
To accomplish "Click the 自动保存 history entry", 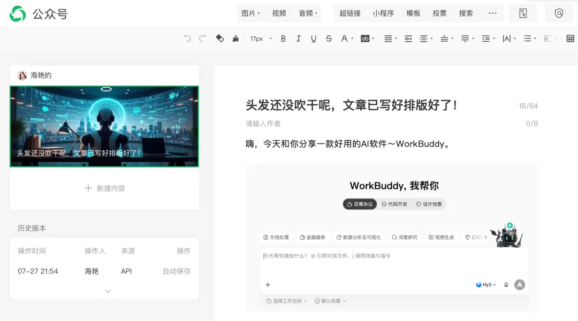I will click(177, 271).
